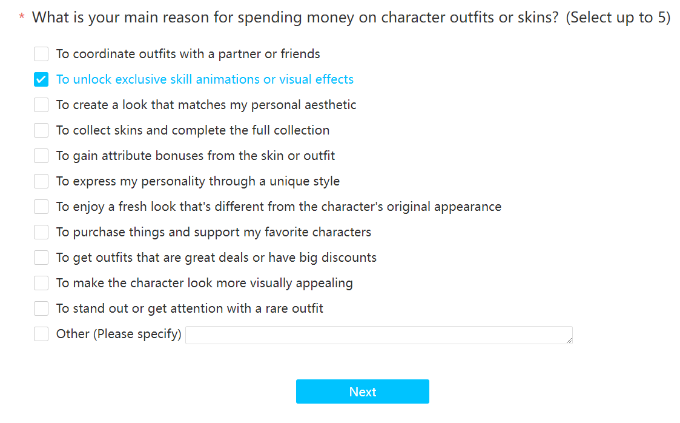This screenshot has height=423, width=680.
Task: Check 'To collect skins and complete the full collection'
Action: coord(41,130)
